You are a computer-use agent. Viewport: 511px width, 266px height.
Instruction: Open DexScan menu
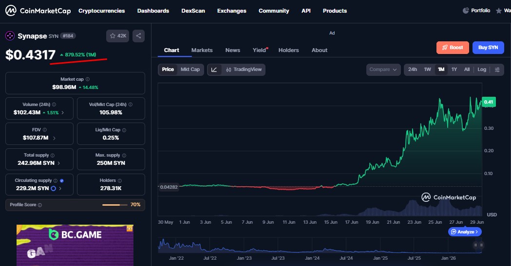point(193,11)
